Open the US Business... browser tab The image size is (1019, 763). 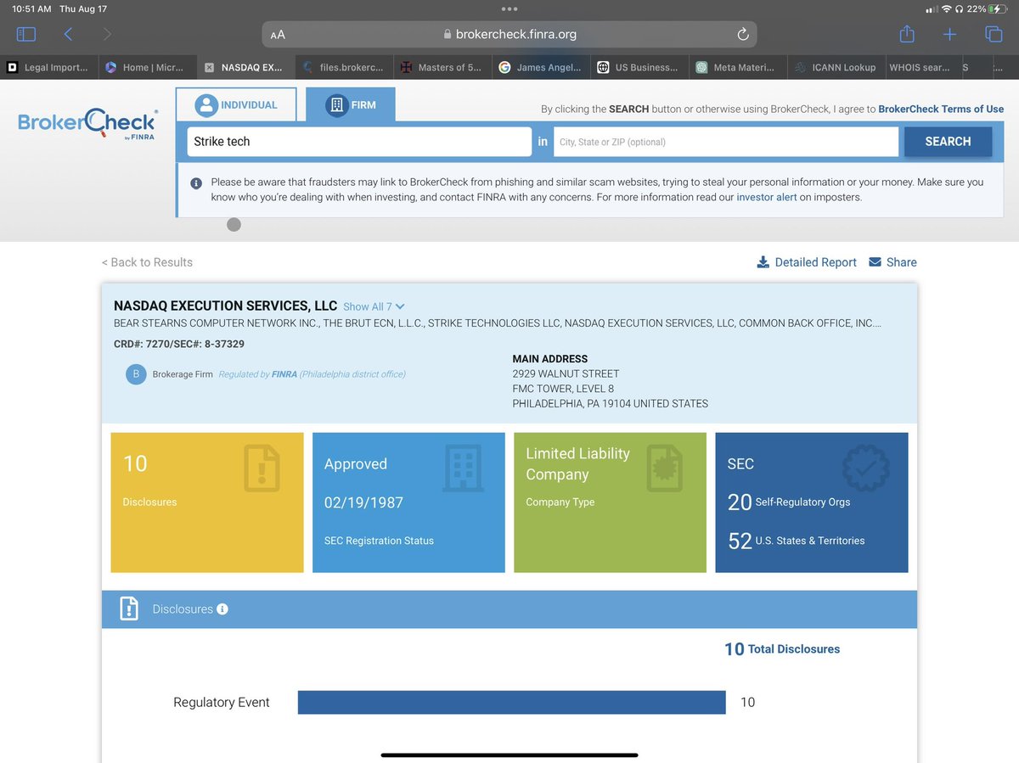tap(639, 67)
